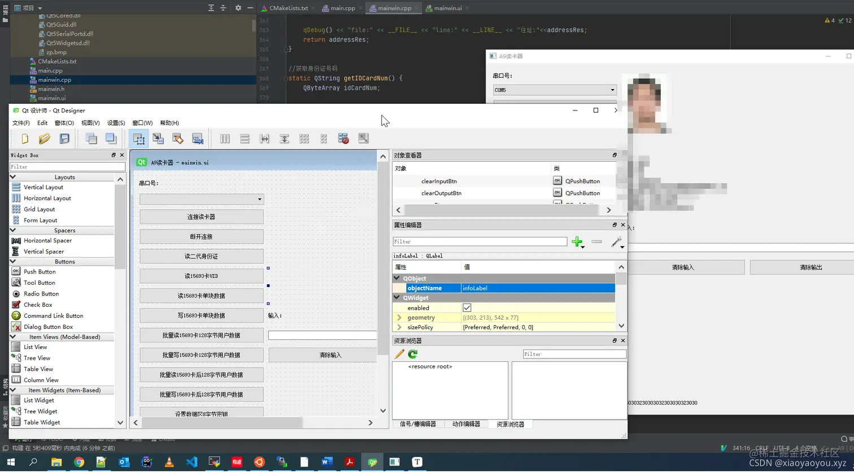Apply Lay Out in a Grid icon
The image size is (854, 473).
[x=304, y=139]
